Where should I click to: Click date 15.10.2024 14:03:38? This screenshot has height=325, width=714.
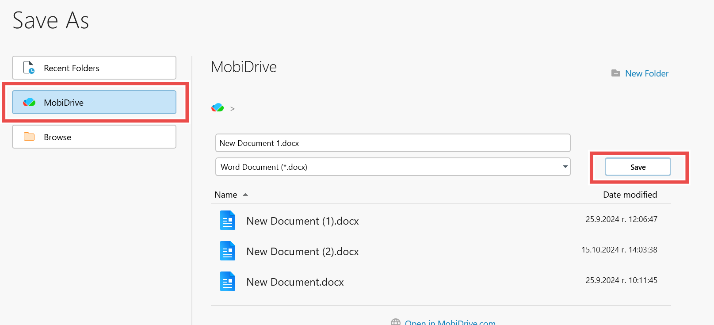(619, 250)
